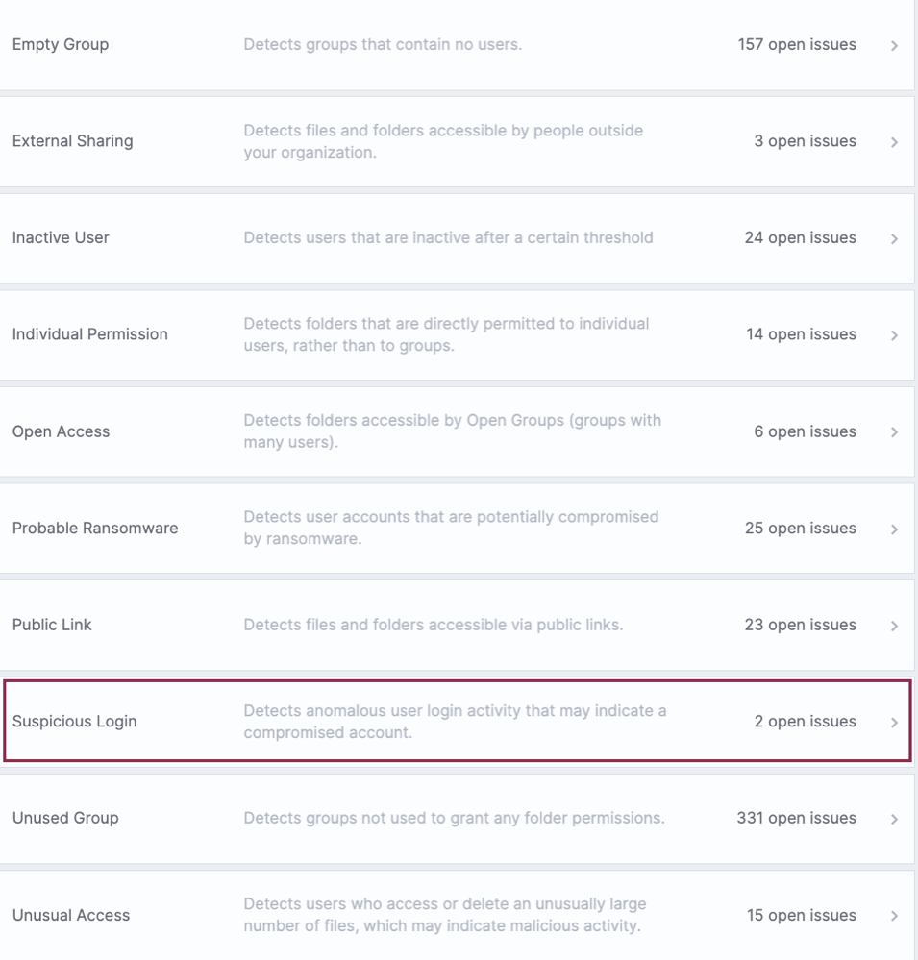918x960 pixels.
Task: Click the 2 open issues label
Action: point(805,722)
